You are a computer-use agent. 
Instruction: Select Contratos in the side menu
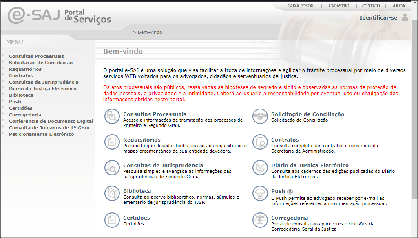coord(21,76)
